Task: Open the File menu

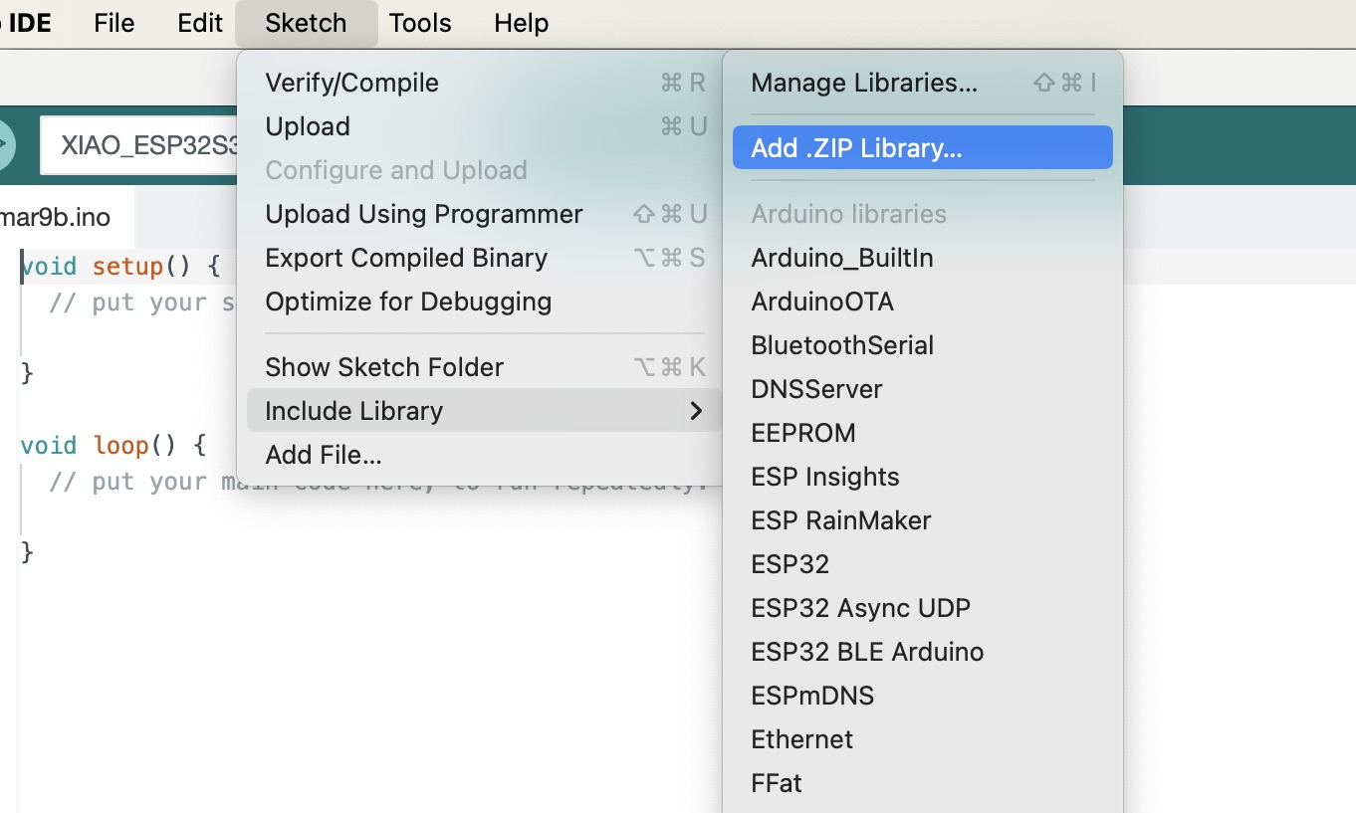Action: click(x=113, y=23)
